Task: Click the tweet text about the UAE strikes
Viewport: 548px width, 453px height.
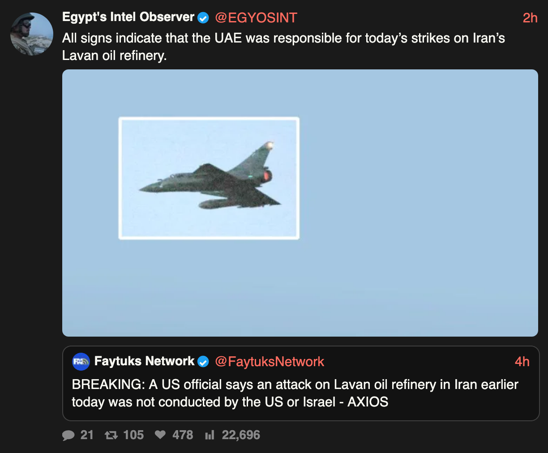Action: (283, 47)
